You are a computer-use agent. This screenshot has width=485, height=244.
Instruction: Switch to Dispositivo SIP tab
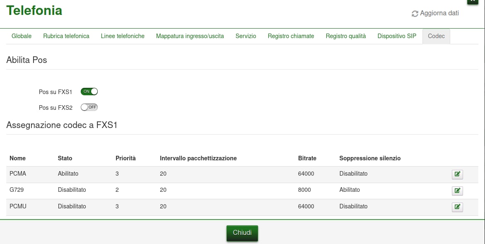click(x=397, y=36)
